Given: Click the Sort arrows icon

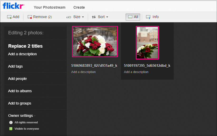Looking at the screenshot, I should (x=94, y=17).
